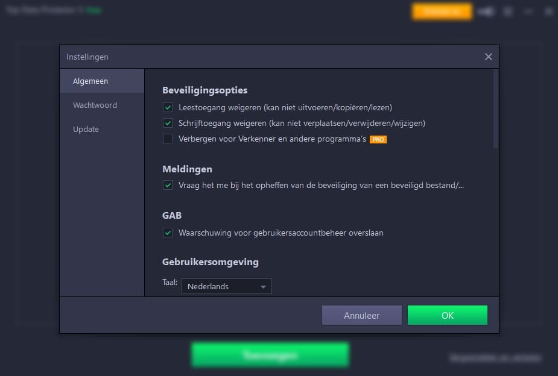The width and height of the screenshot is (558, 376).
Task: Click the orange PRO badge
Action: [378, 139]
